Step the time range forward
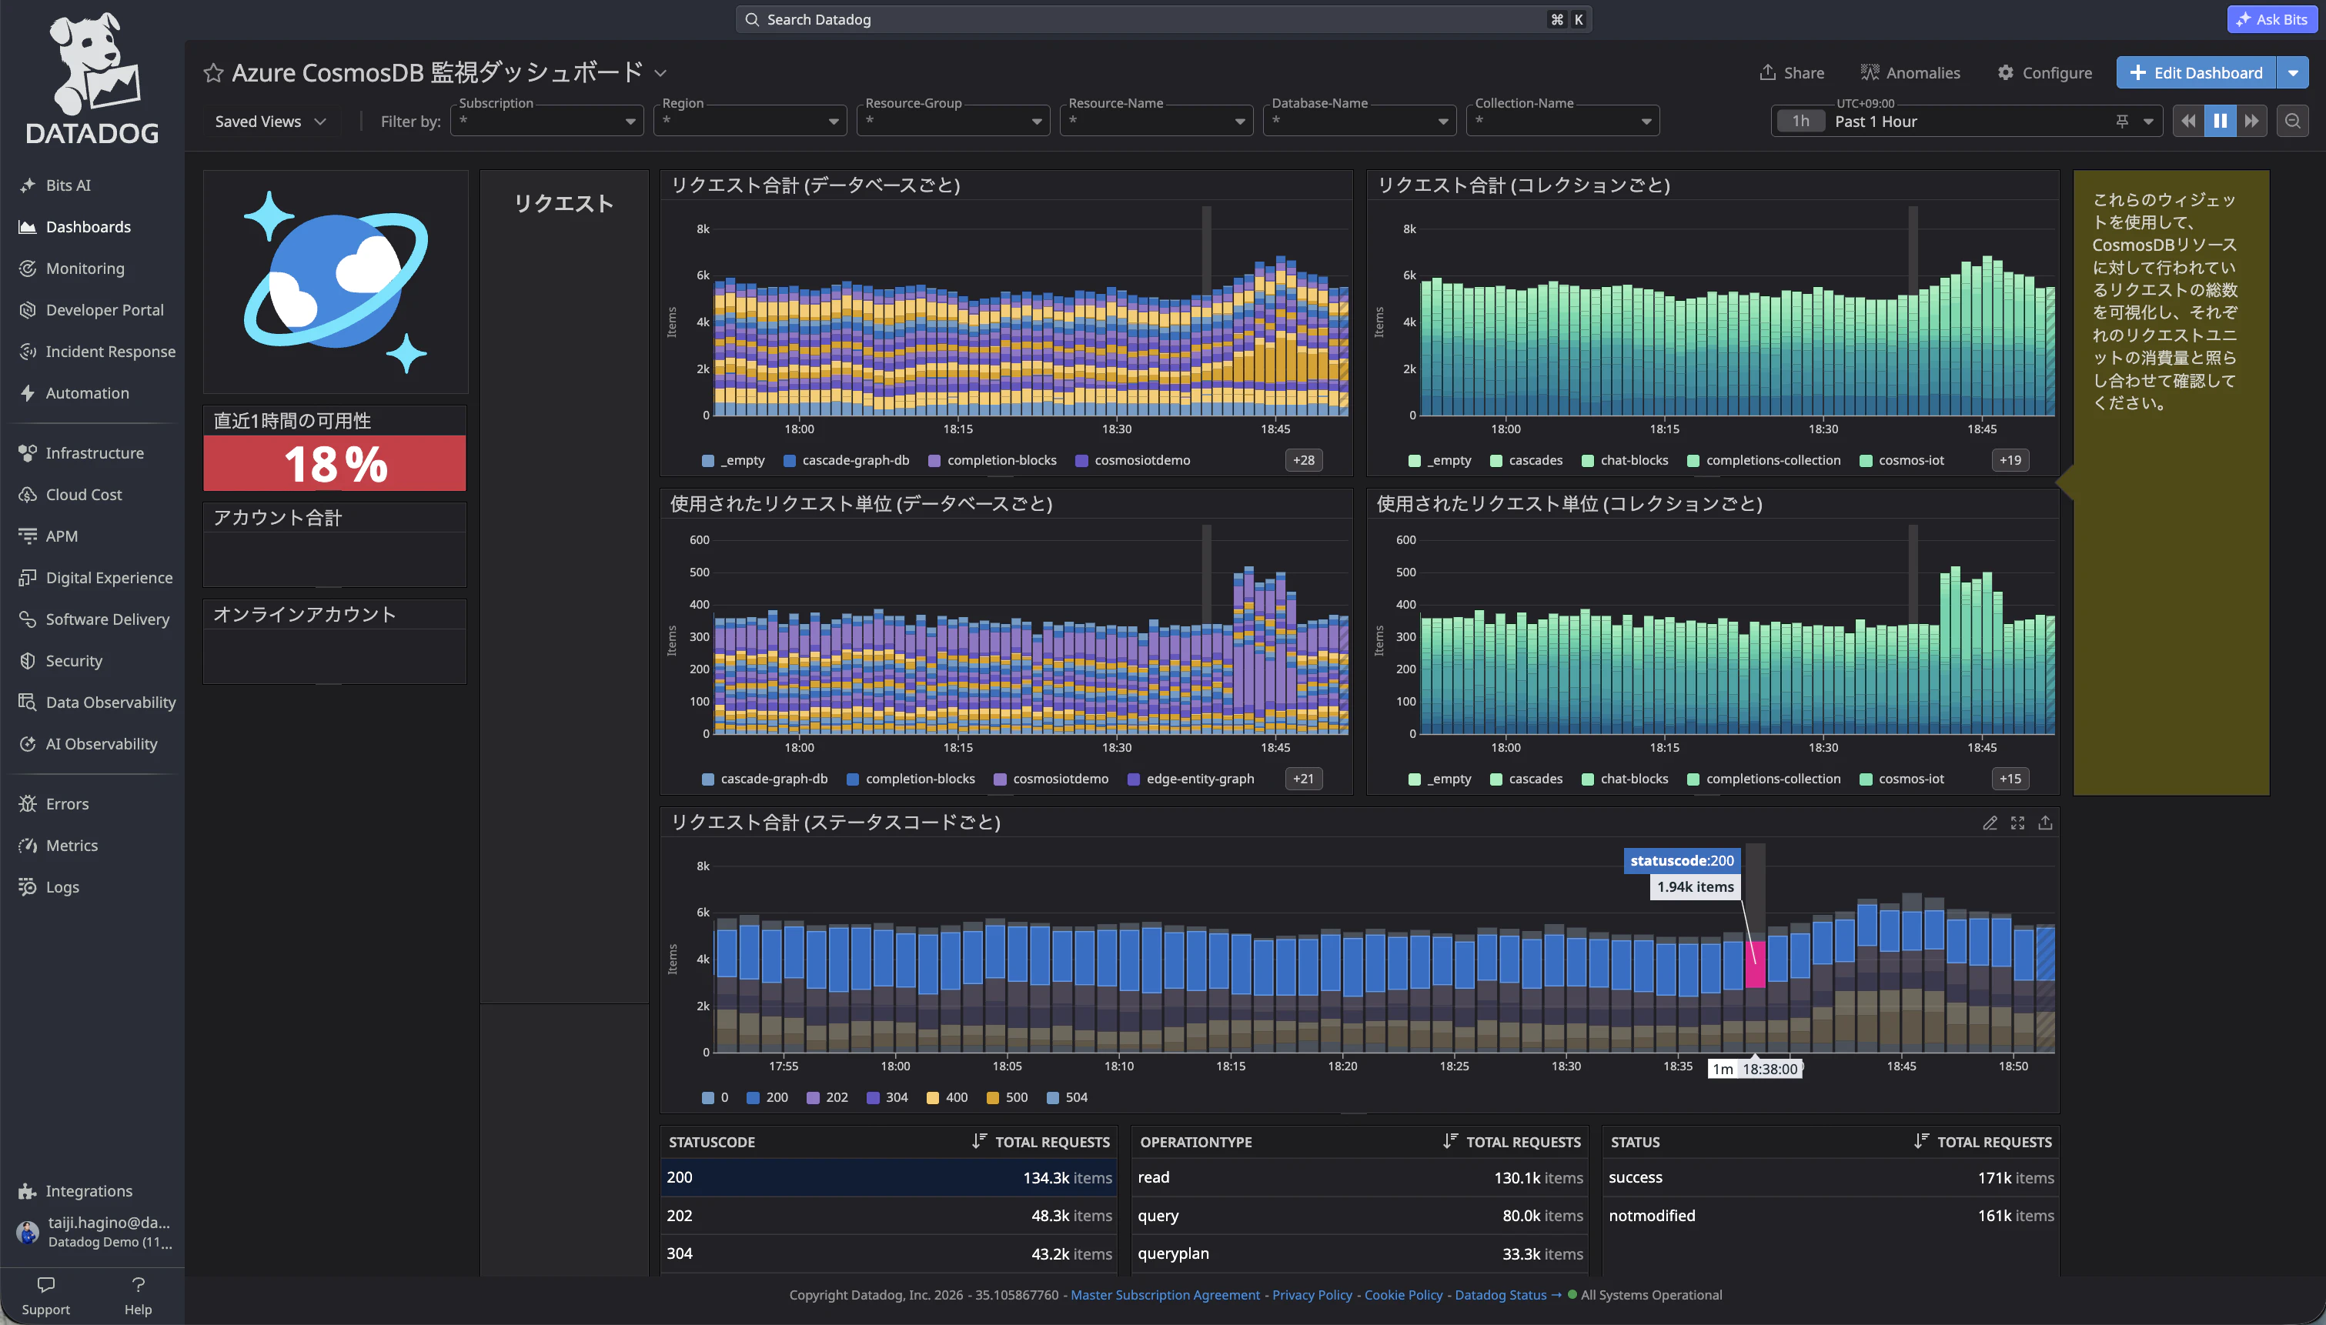The width and height of the screenshot is (2326, 1325). click(2251, 121)
